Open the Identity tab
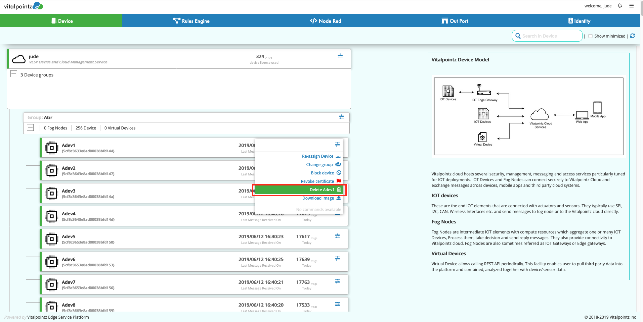This screenshot has height=322, width=643. (579, 21)
